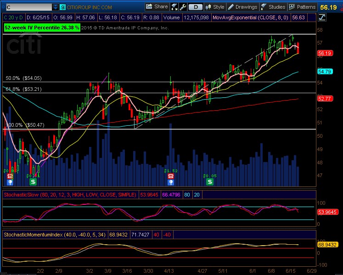
Task: Click the red 53.9645 stochastic value bubble
Action: pos(328,212)
